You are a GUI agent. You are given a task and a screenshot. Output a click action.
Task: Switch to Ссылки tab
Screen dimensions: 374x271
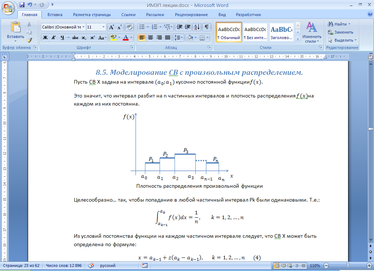[x=128, y=15]
